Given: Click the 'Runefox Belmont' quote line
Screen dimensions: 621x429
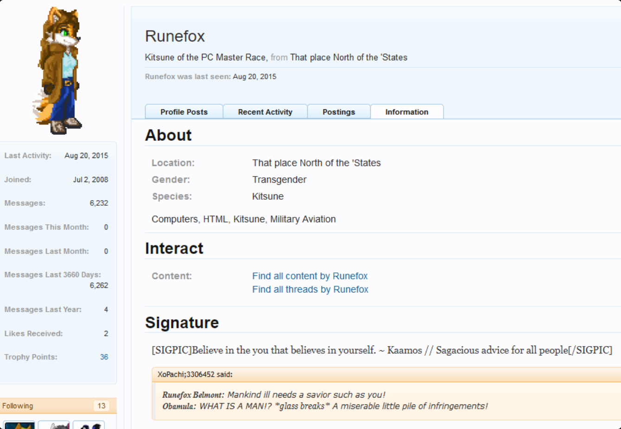Looking at the screenshot, I should [273, 395].
